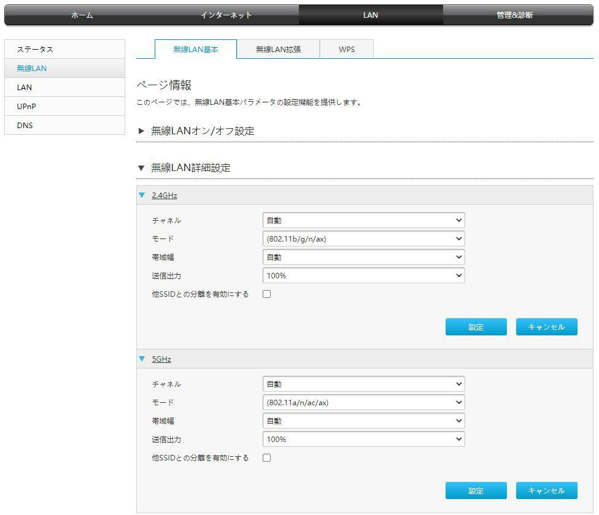Enable 2.4GHz 他SSIDとの分離 checkbox
Image resolution: width=599 pixels, height=515 pixels.
(x=266, y=294)
